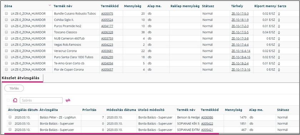Screen dimensions: 300x135
Task: Open product code link A006299
Action: pos(107,57)
